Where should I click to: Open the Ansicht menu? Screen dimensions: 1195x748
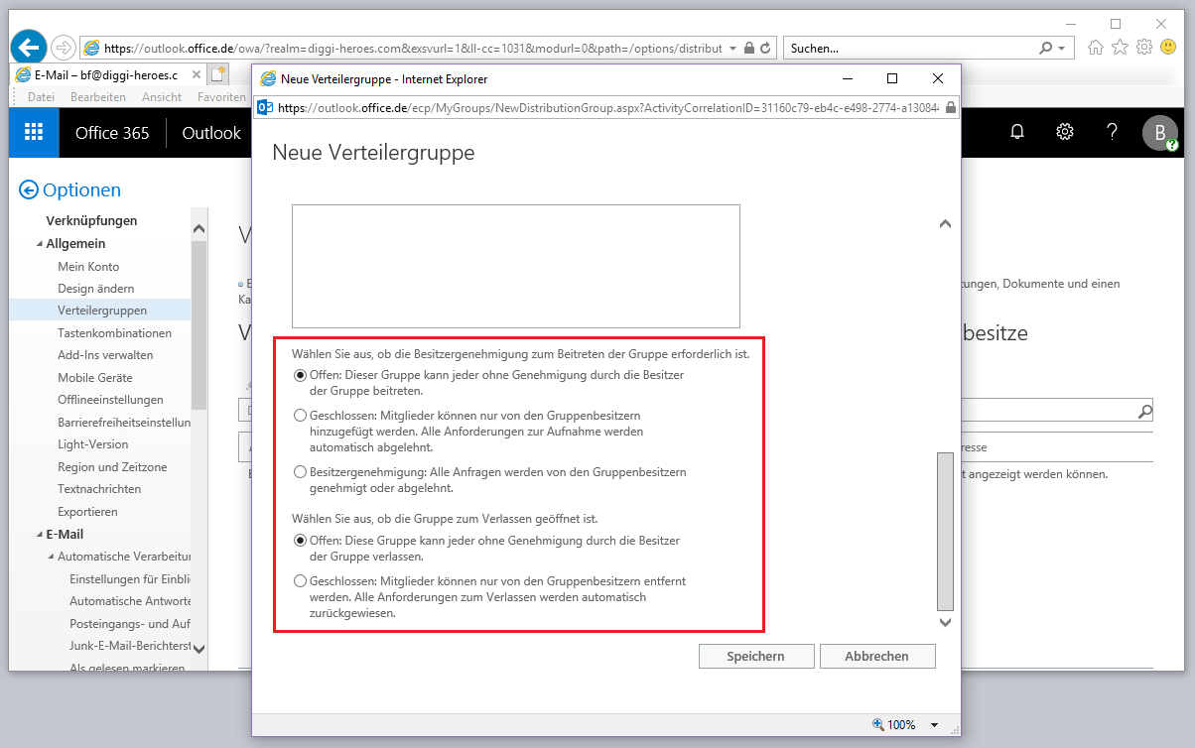click(x=162, y=97)
